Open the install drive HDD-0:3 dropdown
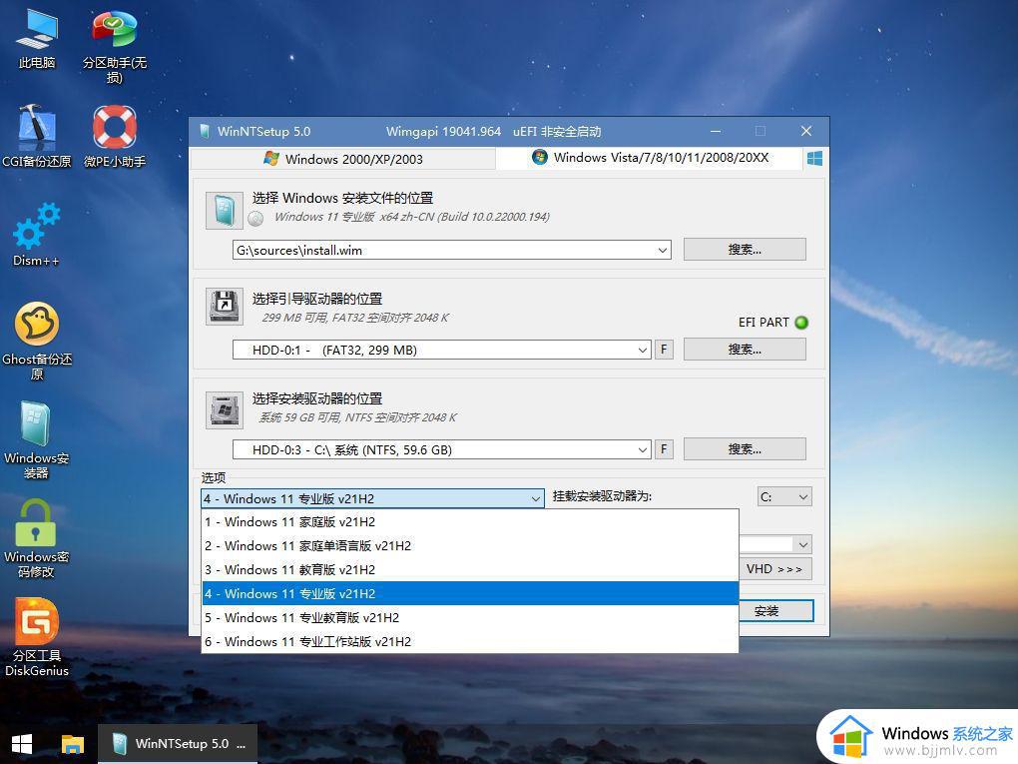Image resolution: width=1018 pixels, height=764 pixels. (642, 449)
